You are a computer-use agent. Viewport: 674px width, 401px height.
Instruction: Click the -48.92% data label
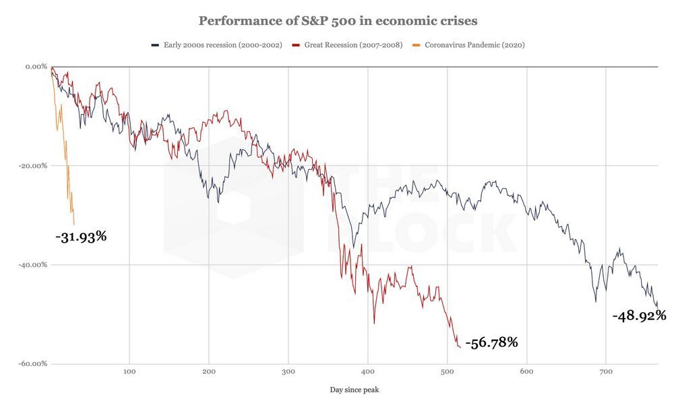(639, 315)
